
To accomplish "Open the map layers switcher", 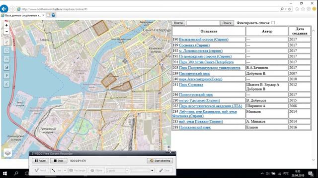I will [x=8, y=153].
